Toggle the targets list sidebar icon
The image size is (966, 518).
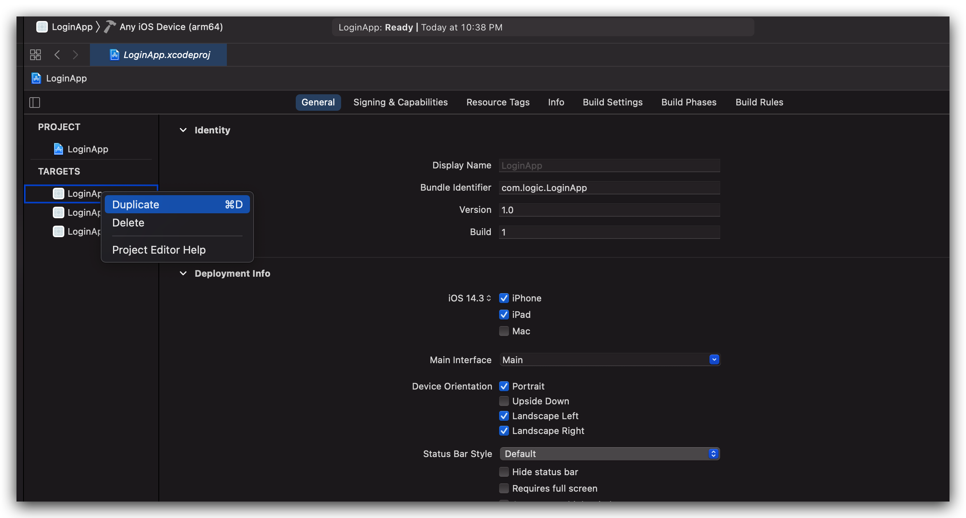click(35, 103)
